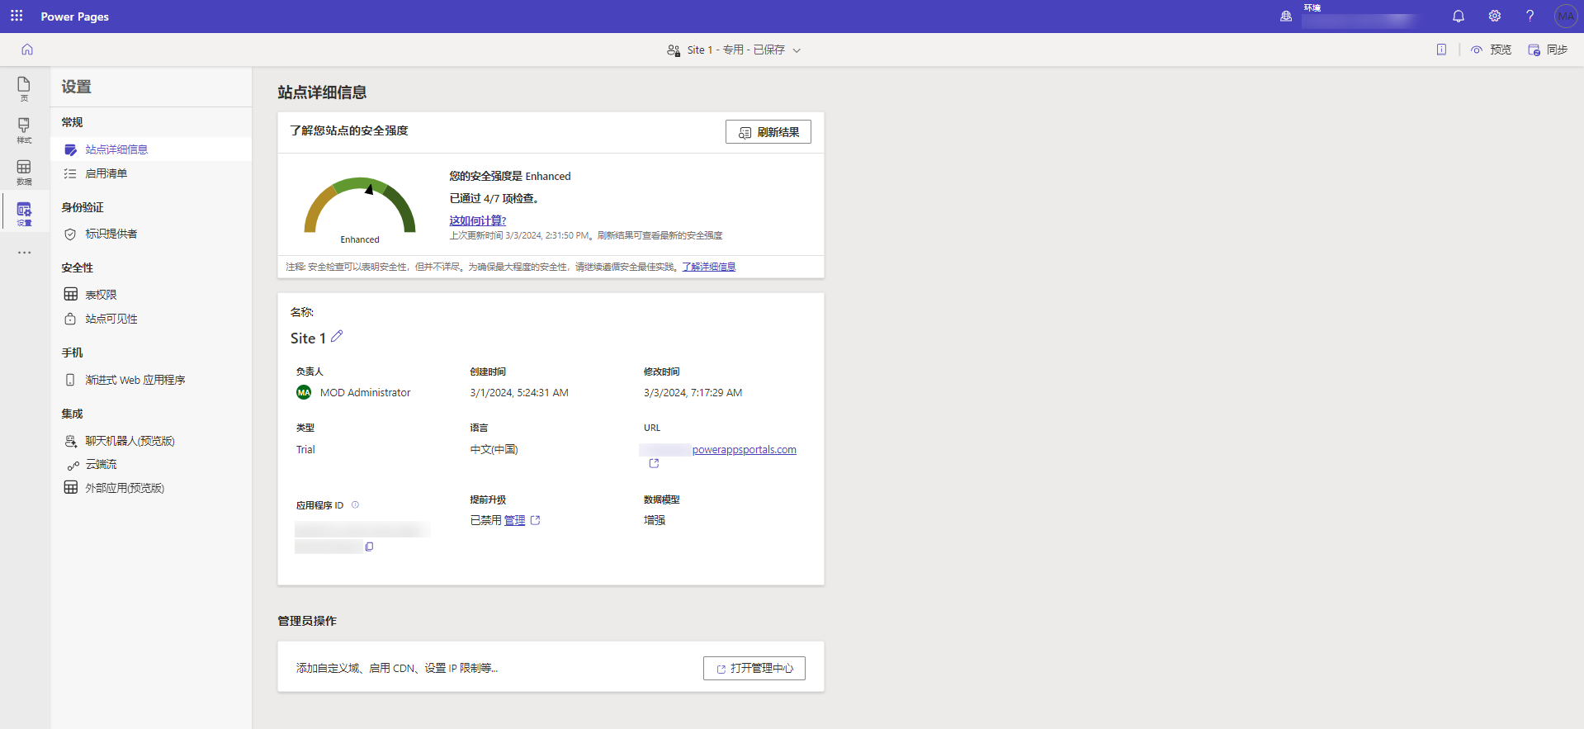Click the Power Pages title
Viewport: 1584px width, 729px height.
click(74, 17)
